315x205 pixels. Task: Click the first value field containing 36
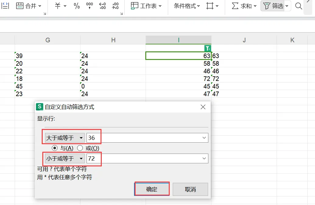(x=147, y=138)
